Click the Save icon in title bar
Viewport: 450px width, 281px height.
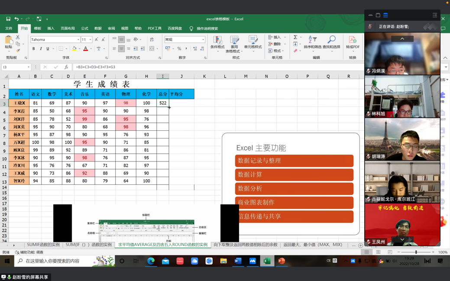tap(8, 19)
